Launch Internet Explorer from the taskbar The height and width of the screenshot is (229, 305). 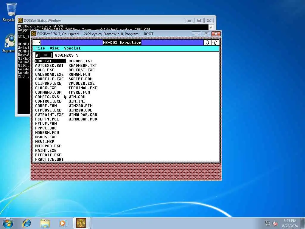27,223
